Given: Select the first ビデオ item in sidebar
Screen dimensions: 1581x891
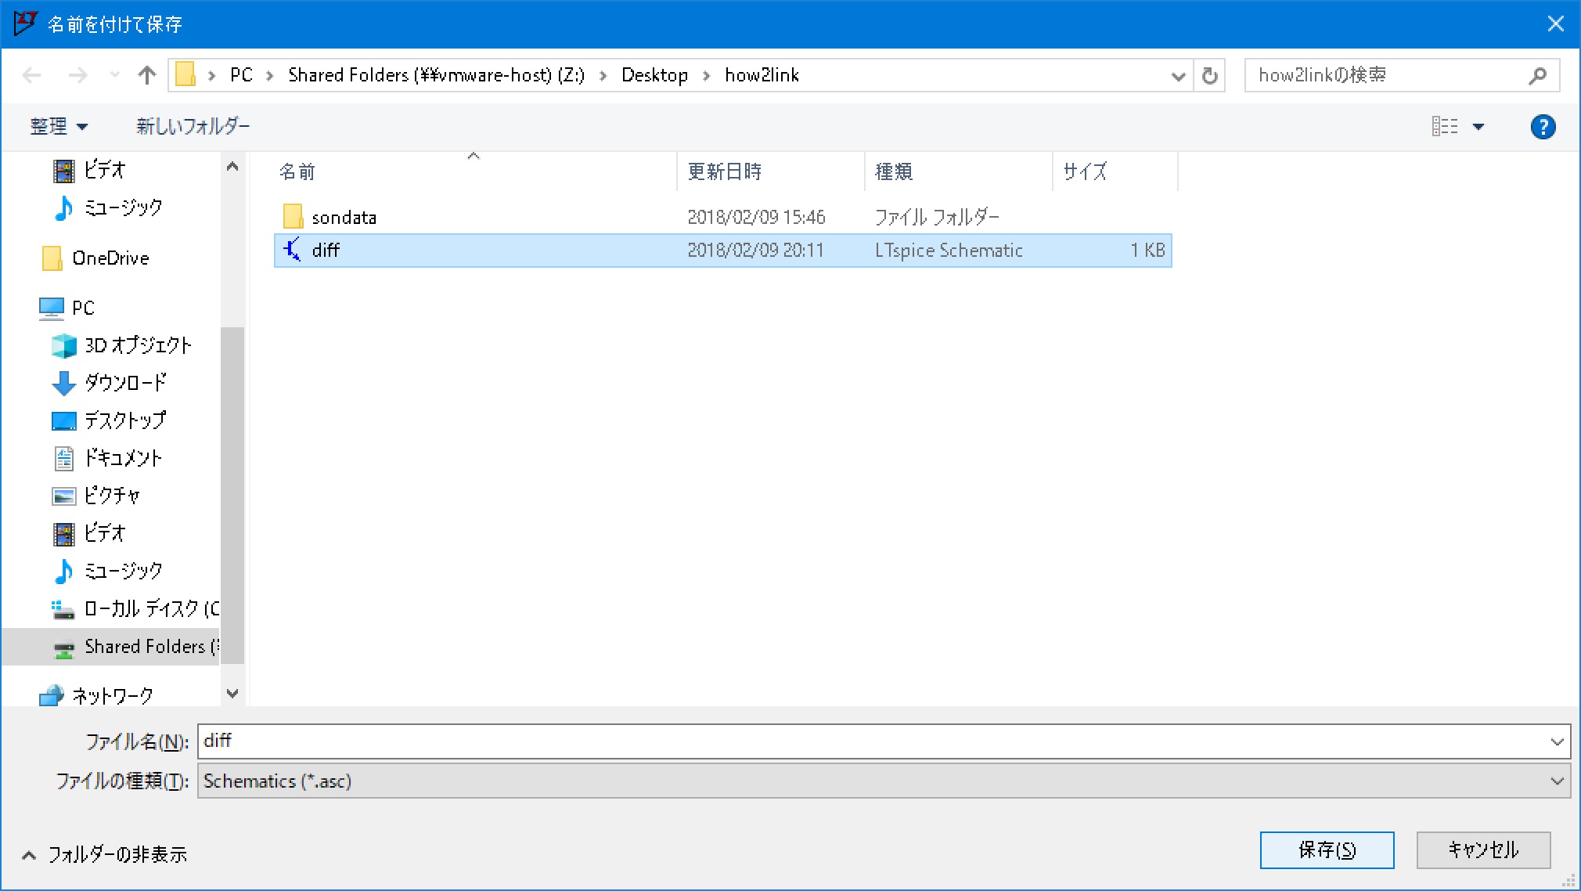Looking at the screenshot, I should click(104, 170).
